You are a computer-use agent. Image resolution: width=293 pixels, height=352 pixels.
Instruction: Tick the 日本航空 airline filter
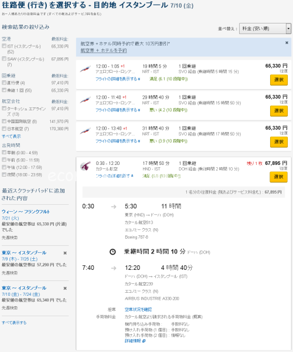click(4, 128)
